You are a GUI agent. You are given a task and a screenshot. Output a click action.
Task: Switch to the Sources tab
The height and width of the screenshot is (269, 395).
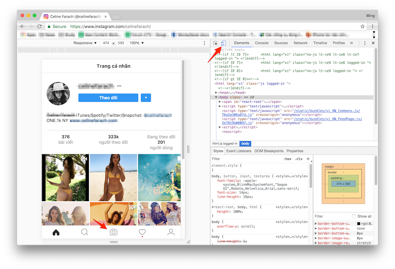click(x=281, y=43)
